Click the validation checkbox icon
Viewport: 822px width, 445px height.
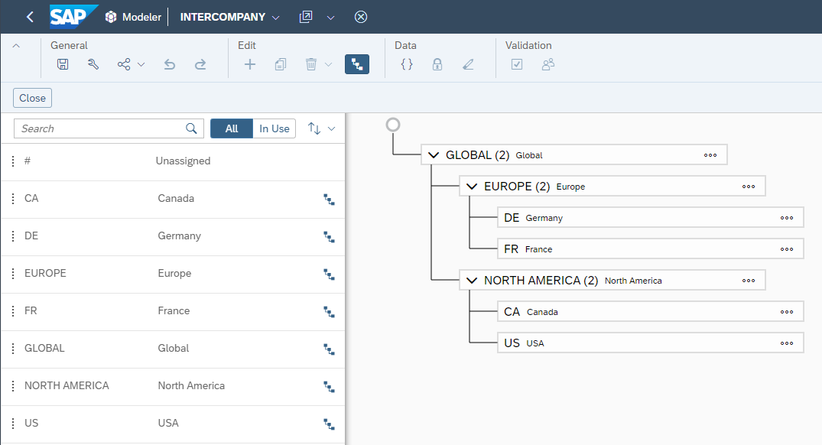pos(517,64)
